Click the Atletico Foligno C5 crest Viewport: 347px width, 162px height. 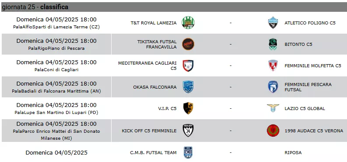pos(273,23)
